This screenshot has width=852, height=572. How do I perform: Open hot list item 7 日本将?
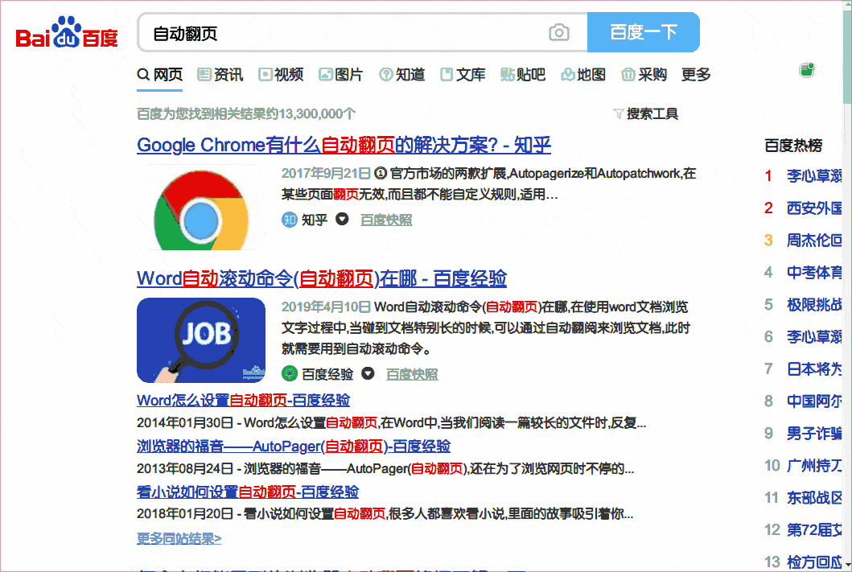pos(814,368)
